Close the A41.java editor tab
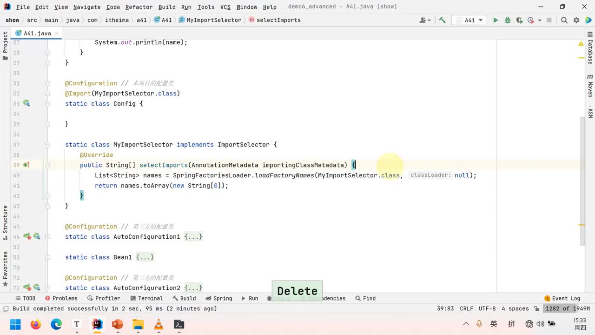Image resolution: width=595 pixels, height=335 pixels. (x=57, y=33)
